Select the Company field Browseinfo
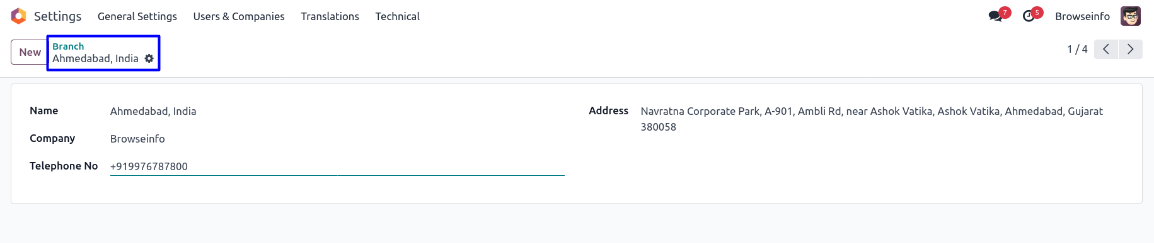The width and height of the screenshot is (1154, 243). 337,139
